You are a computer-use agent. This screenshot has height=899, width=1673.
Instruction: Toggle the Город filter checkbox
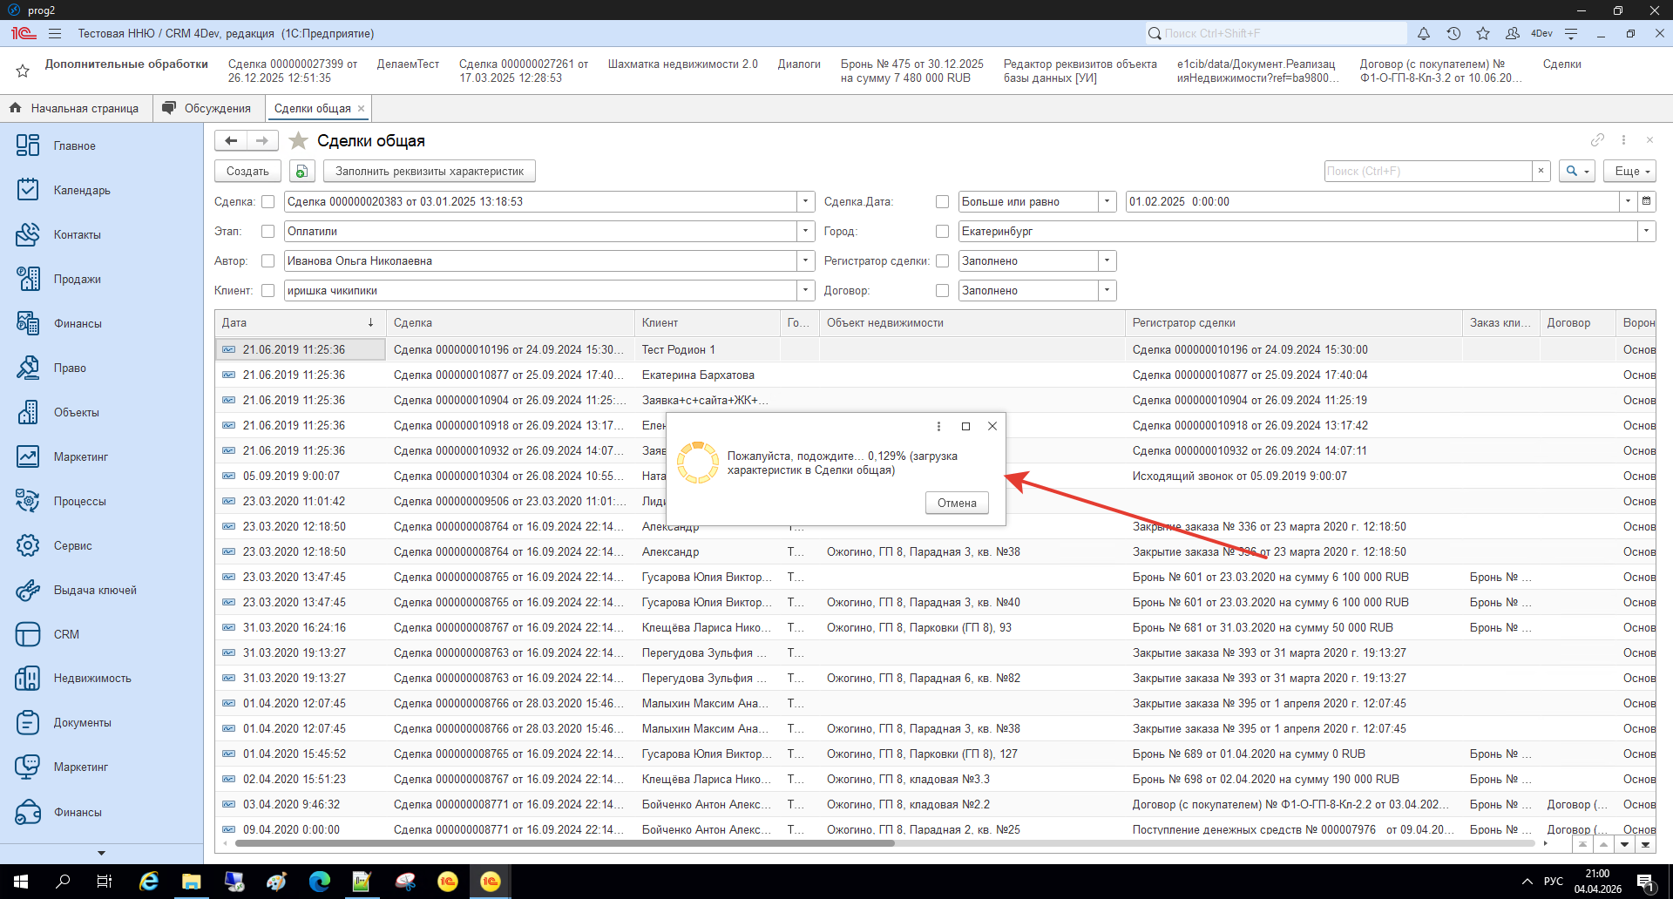(x=942, y=231)
